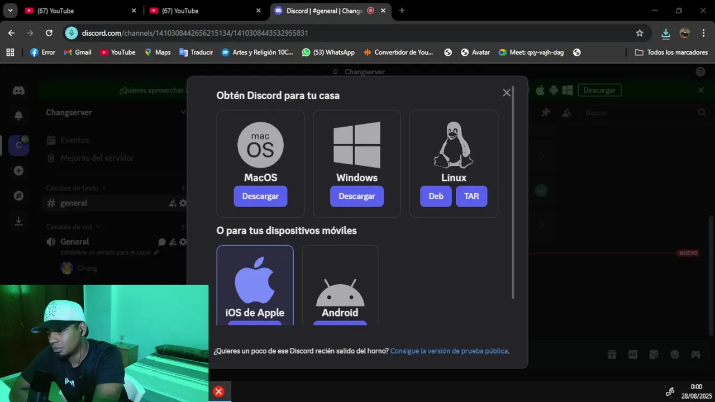Image resolution: width=715 pixels, height=402 pixels.
Task: Click the MacOS logo icon
Action: click(x=260, y=145)
